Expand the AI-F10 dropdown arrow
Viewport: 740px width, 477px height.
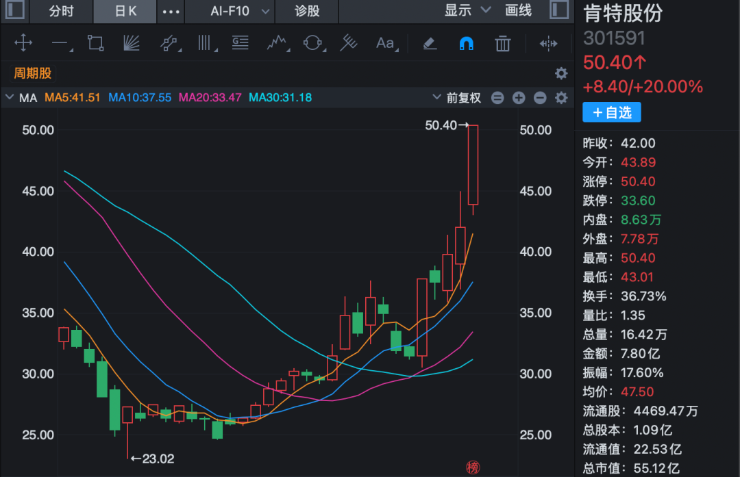click(x=266, y=11)
